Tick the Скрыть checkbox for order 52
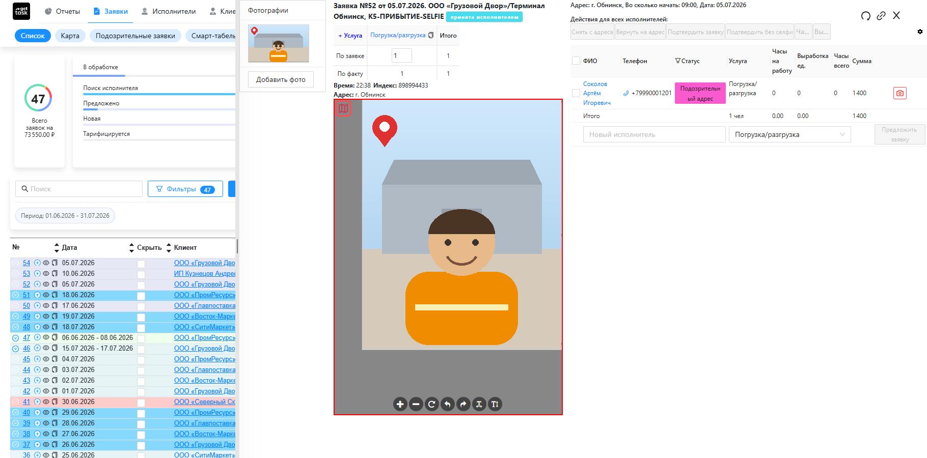 coord(141,285)
